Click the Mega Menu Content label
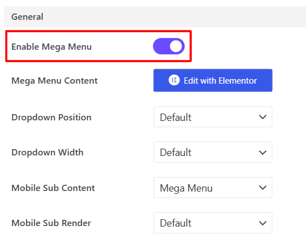This screenshot has height=243, width=306. coord(54,81)
